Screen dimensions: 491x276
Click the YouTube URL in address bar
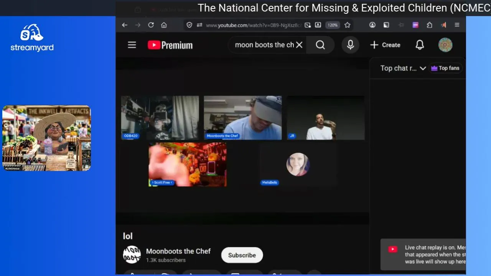254,25
